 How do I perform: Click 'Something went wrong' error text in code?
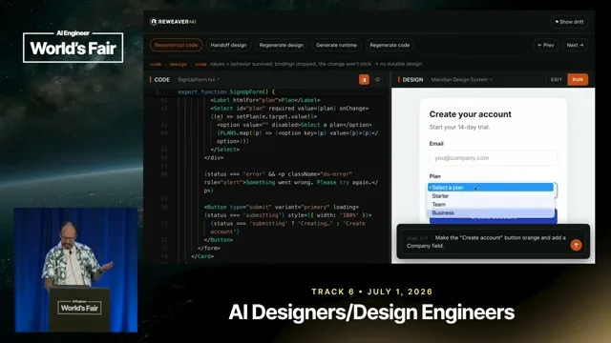tap(280, 182)
